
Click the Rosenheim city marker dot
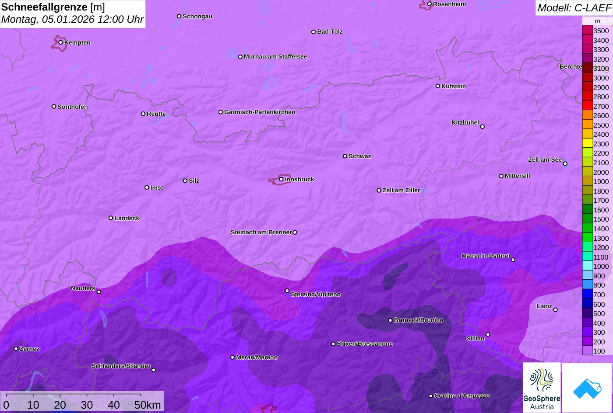tap(430, 4)
